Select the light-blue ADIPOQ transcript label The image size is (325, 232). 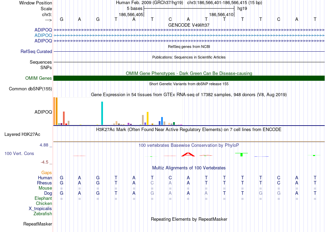click(x=43, y=36)
